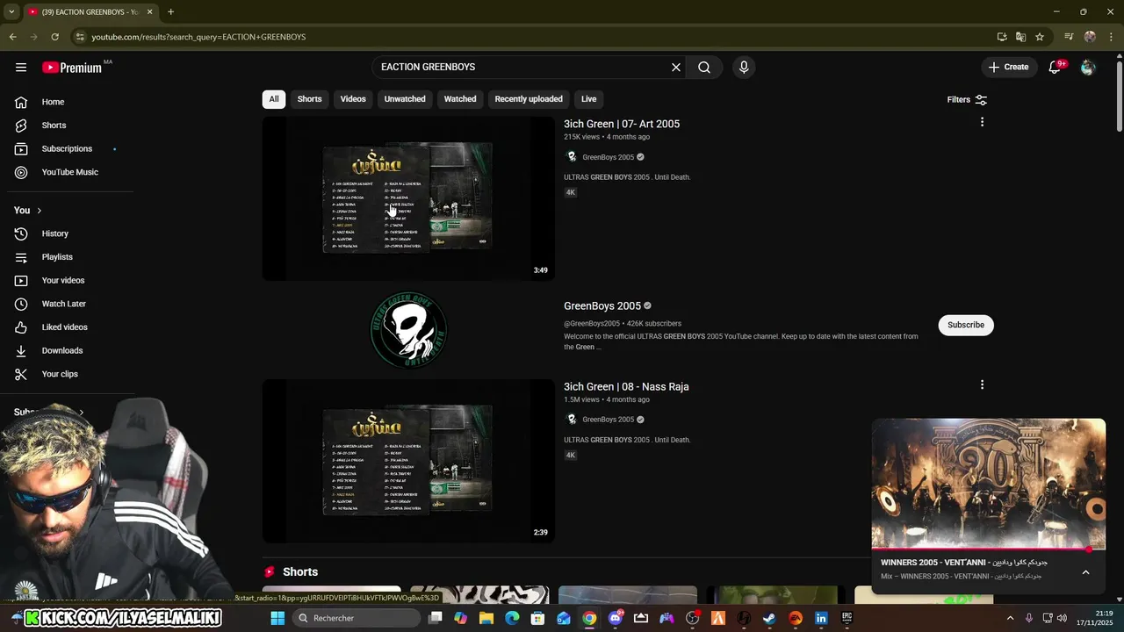Select the Unwatched filter chip

point(405,99)
